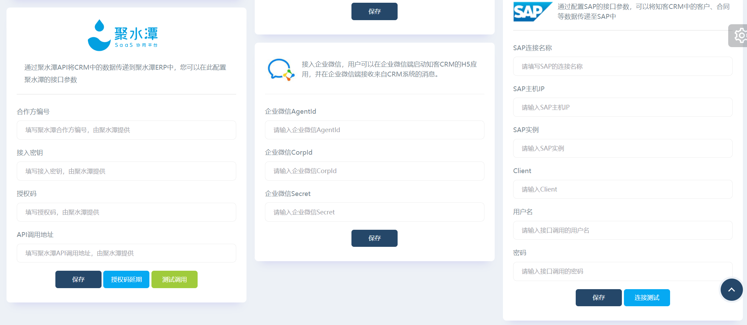Click the 连接测试 button for SAP

(x=646, y=297)
